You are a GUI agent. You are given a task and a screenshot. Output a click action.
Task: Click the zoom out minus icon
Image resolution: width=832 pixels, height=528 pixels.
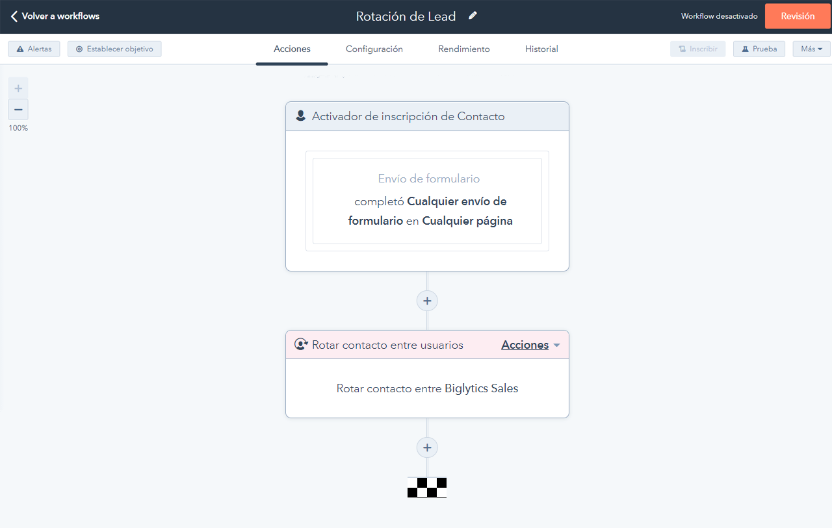click(18, 109)
